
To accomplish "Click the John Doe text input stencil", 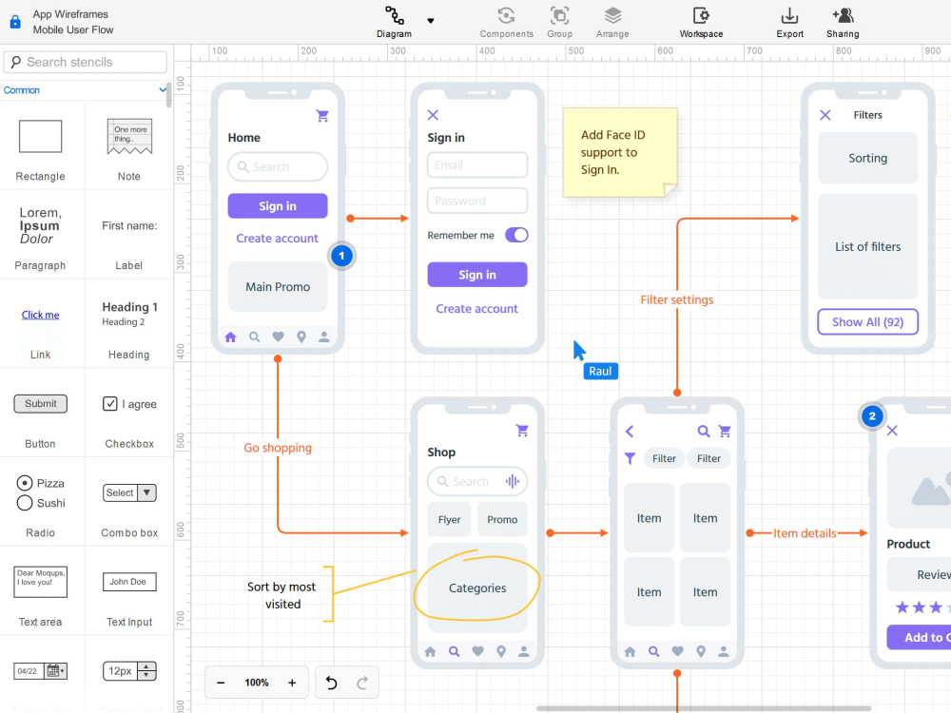I will (129, 582).
